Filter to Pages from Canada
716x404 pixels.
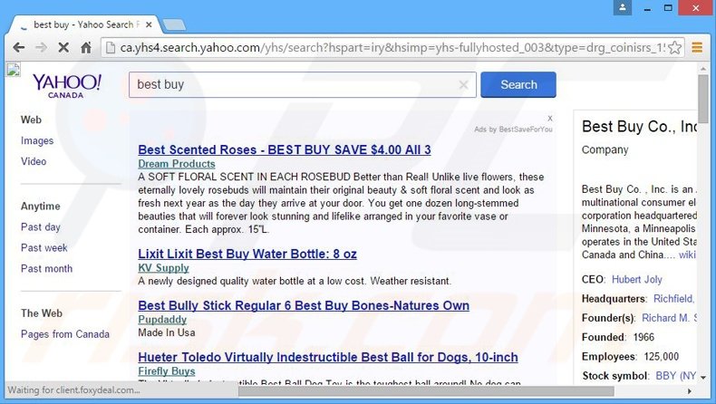coord(65,334)
